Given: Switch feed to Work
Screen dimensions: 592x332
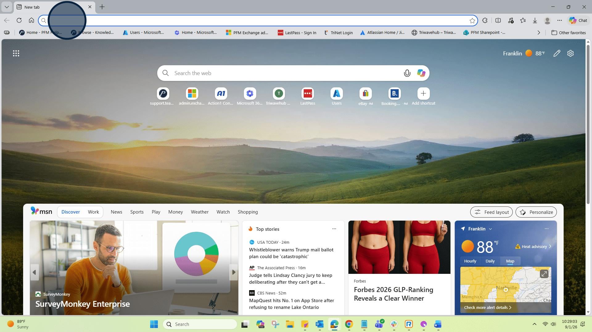Looking at the screenshot, I should 93,212.
